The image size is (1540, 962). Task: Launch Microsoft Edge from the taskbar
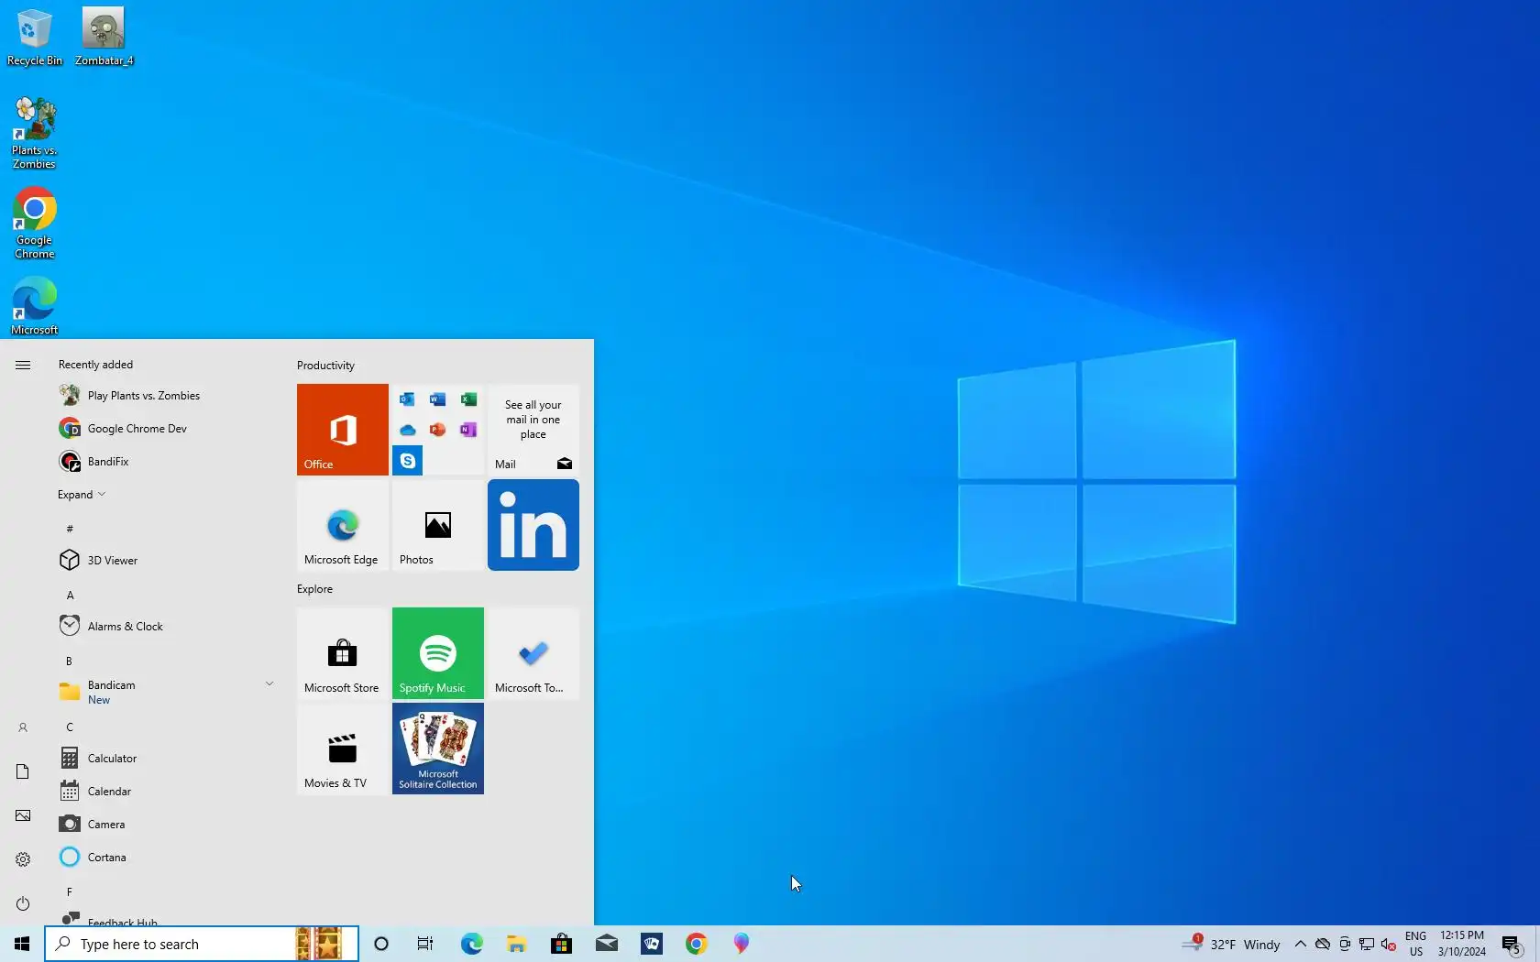(x=471, y=944)
